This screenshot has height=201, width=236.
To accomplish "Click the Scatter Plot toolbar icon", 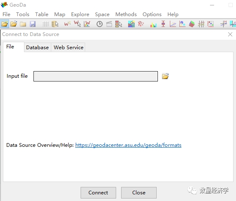I will pos(173,24).
